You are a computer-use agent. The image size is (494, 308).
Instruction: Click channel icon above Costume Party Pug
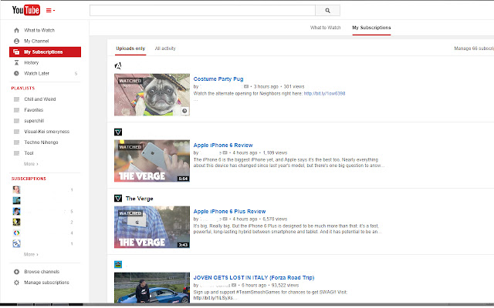pos(118,65)
